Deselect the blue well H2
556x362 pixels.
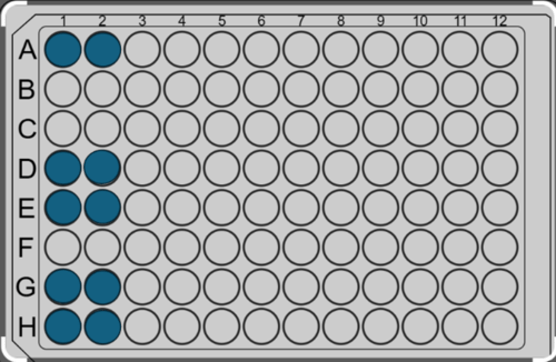[x=102, y=326]
